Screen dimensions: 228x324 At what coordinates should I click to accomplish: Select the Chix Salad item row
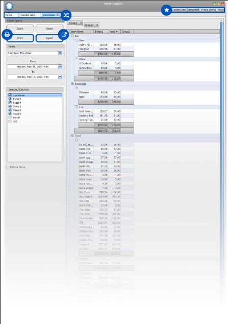click(x=106, y=210)
